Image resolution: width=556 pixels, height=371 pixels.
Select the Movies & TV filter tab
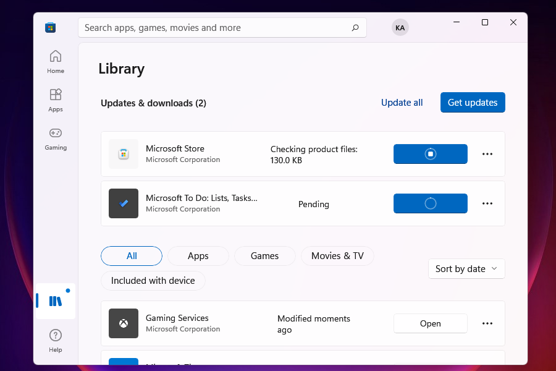coord(337,256)
